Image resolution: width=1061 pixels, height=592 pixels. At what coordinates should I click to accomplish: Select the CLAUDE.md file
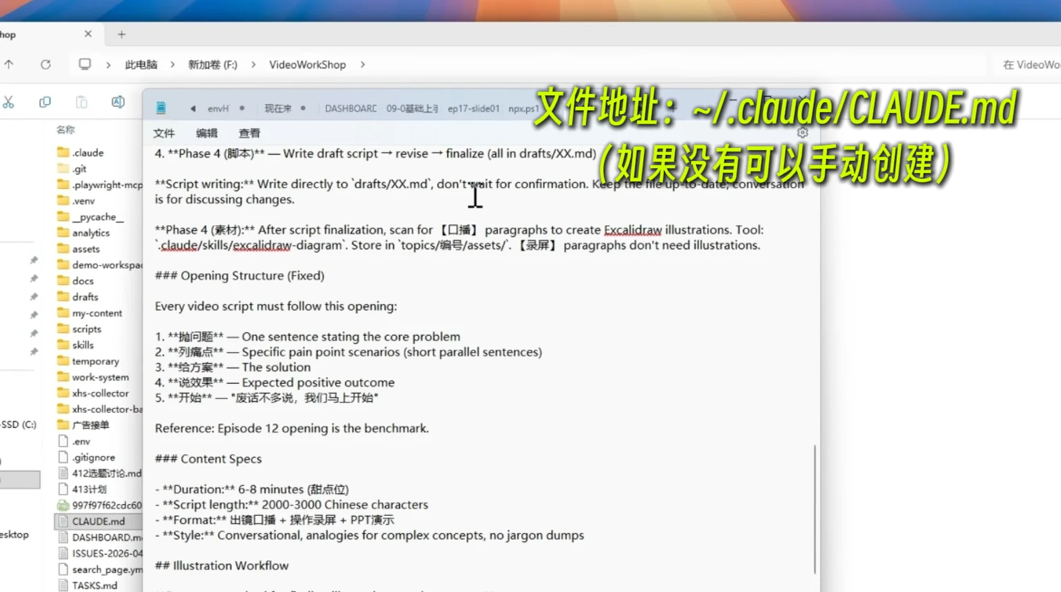point(98,521)
